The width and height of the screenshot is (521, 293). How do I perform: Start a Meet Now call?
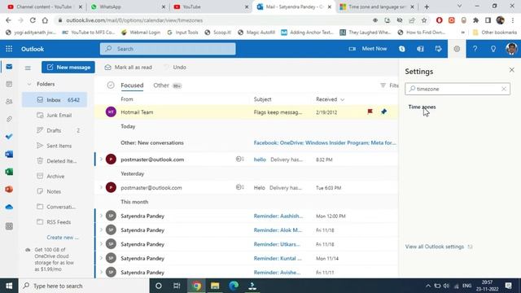(368, 49)
